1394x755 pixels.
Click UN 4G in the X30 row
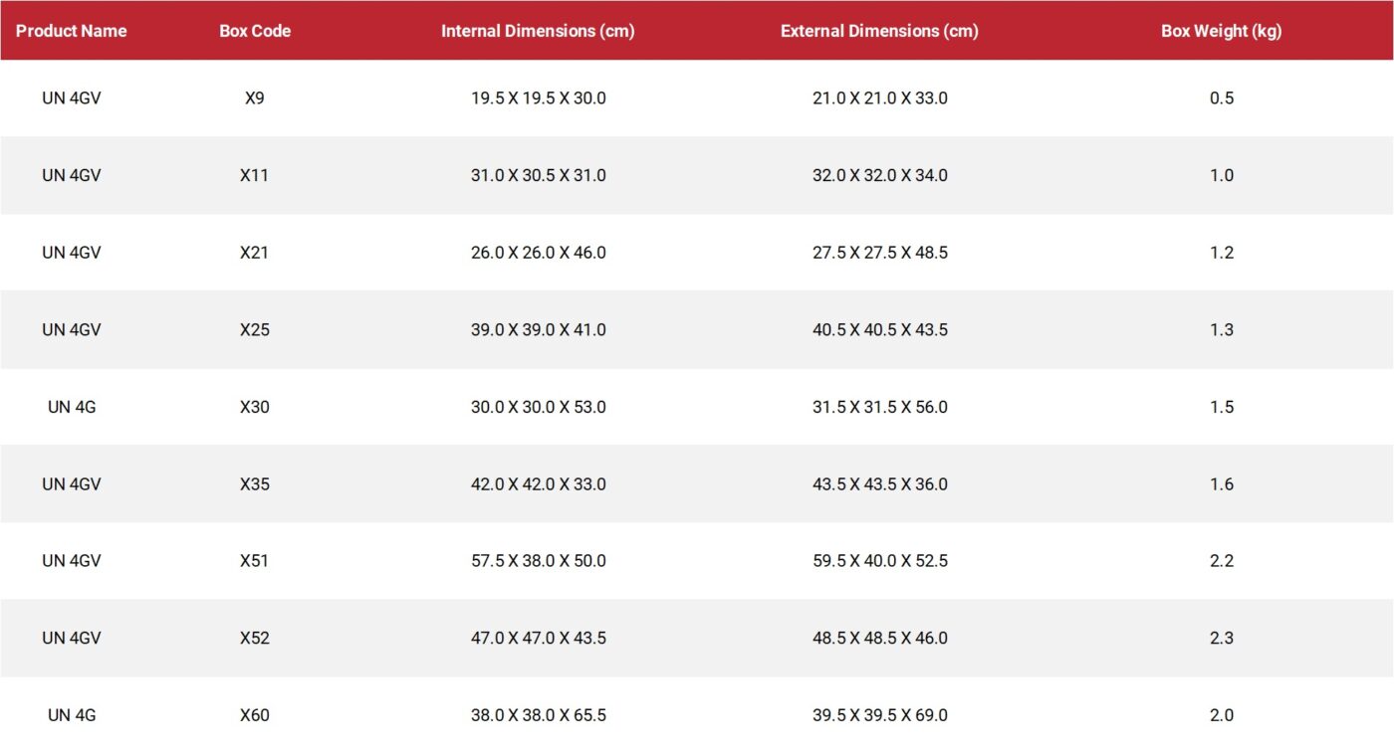tap(72, 407)
